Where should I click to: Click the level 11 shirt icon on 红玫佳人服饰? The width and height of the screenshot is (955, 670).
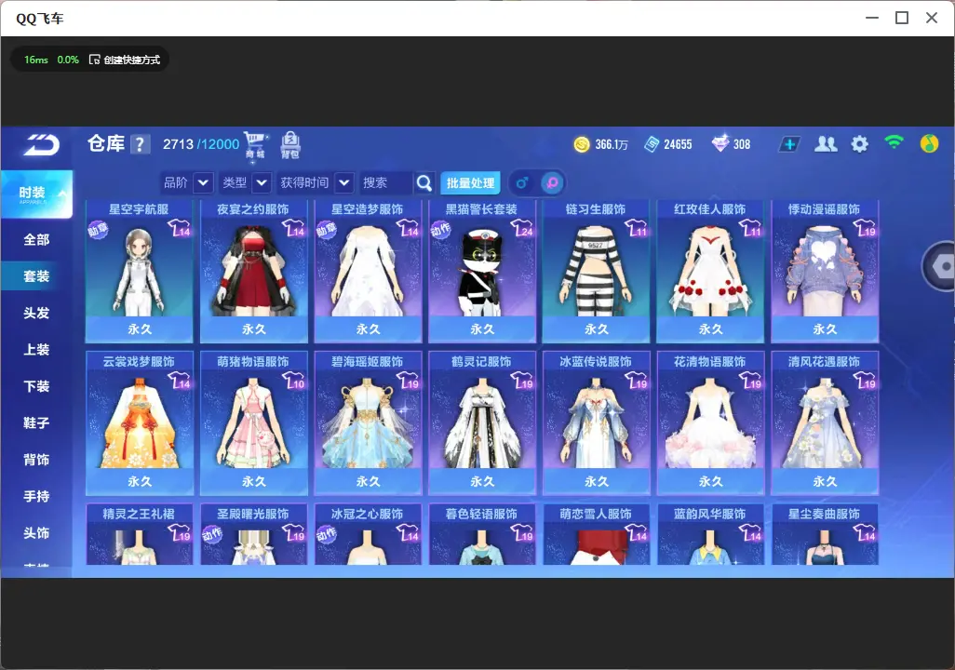point(750,228)
